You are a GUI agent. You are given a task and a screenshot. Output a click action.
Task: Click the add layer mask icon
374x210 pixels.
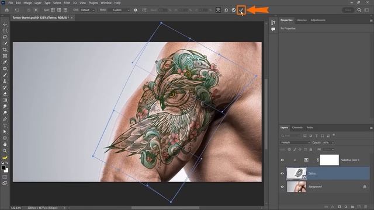point(339,207)
